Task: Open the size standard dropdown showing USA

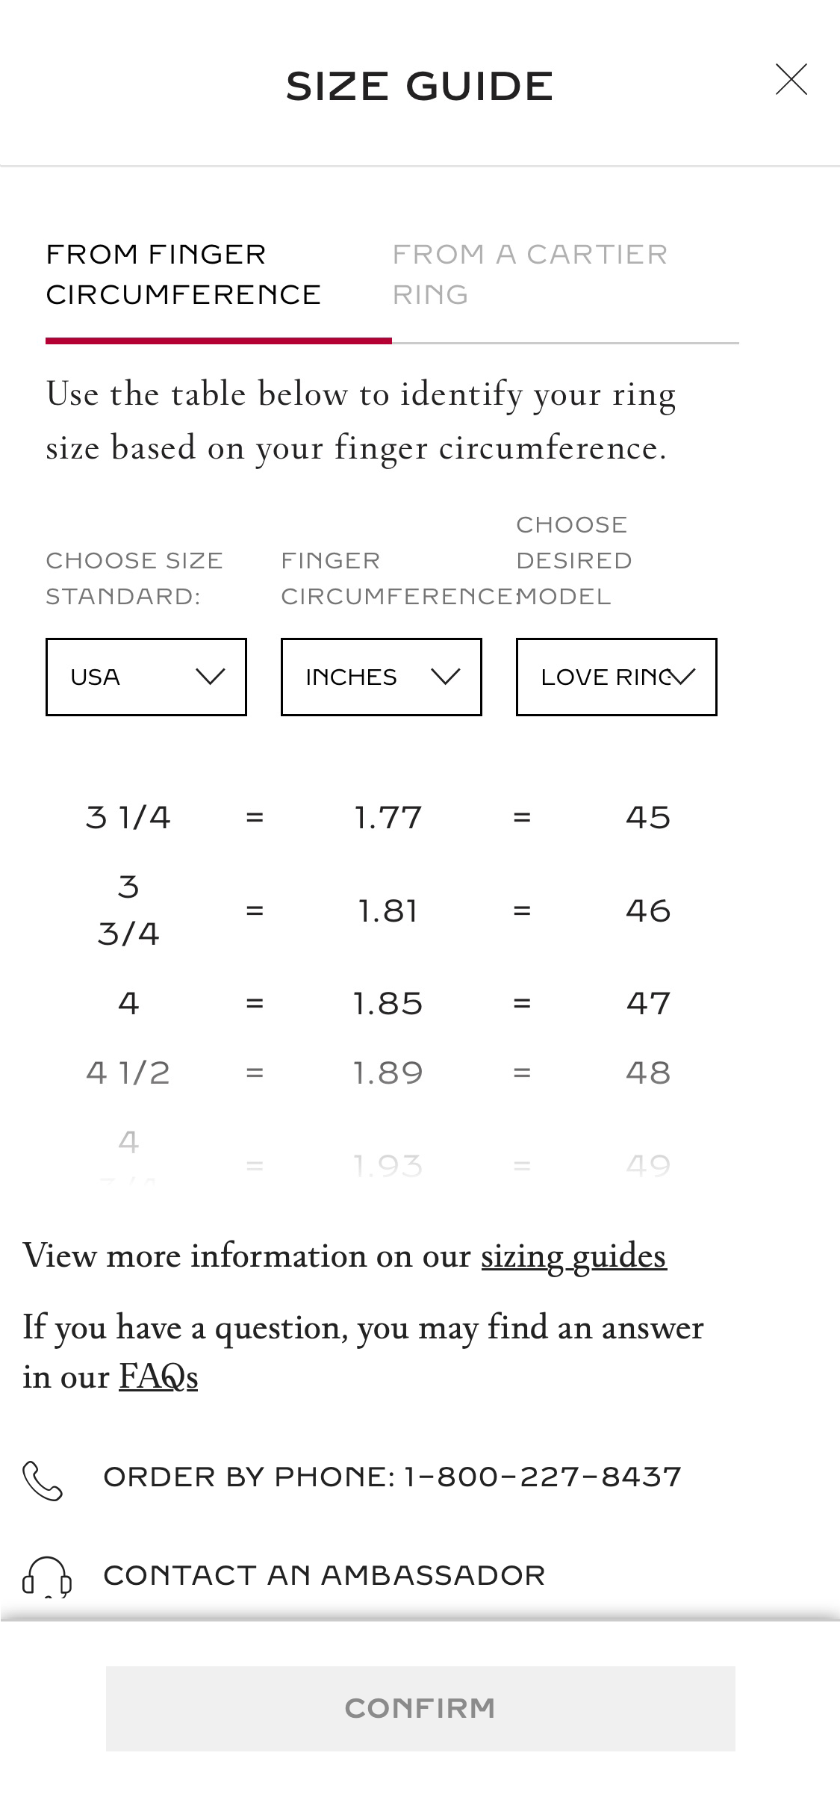Action: (146, 677)
